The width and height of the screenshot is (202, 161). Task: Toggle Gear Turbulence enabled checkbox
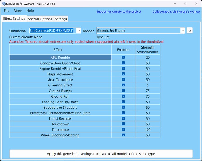pos(124,79)
